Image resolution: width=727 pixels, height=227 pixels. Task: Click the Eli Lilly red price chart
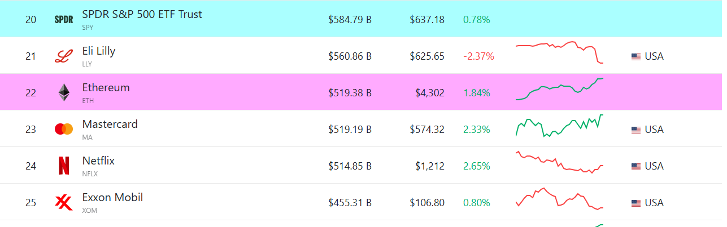point(559,52)
